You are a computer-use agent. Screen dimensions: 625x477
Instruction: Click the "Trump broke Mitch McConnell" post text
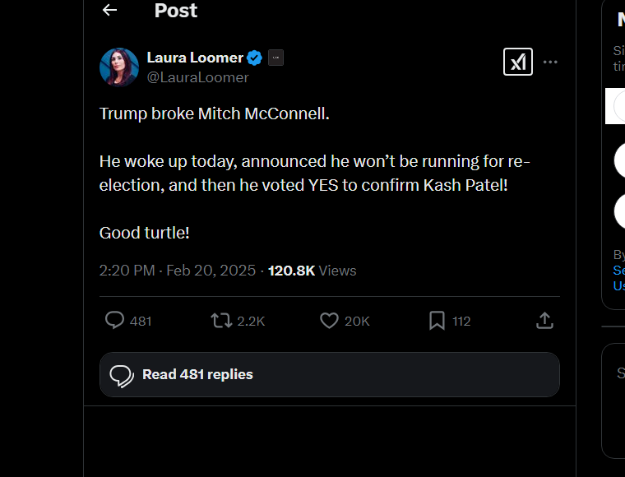[x=214, y=113]
